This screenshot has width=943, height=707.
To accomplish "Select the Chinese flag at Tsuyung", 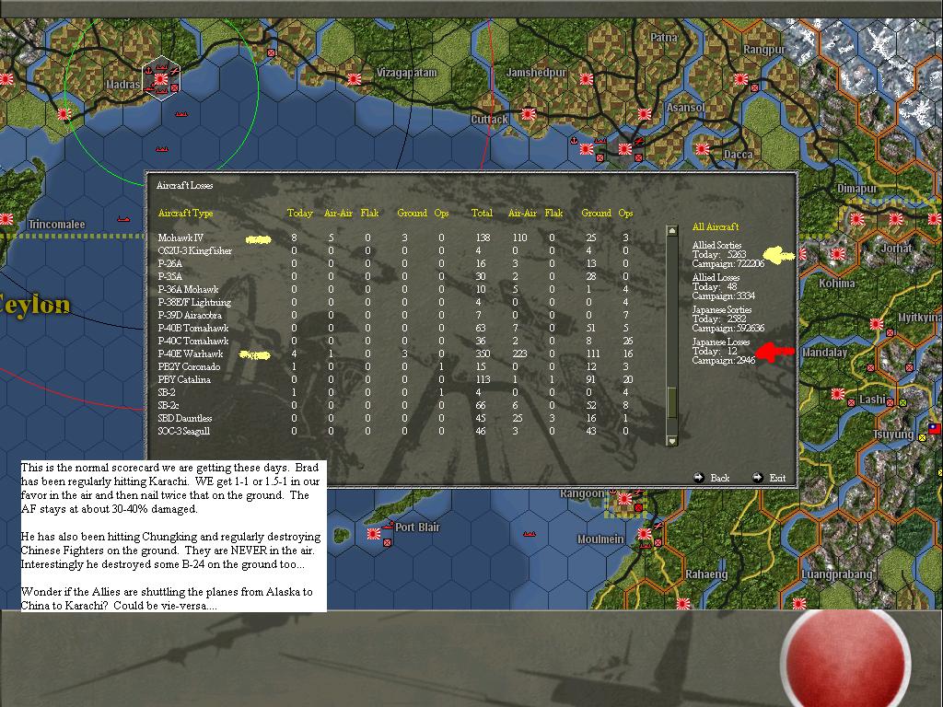I will pyautogui.click(x=934, y=429).
